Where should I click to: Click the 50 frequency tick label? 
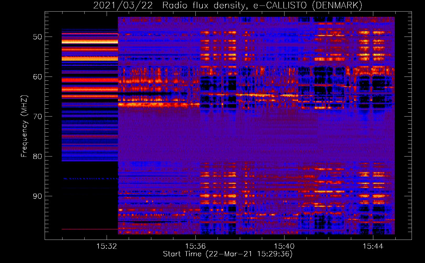click(x=38, y=37)
